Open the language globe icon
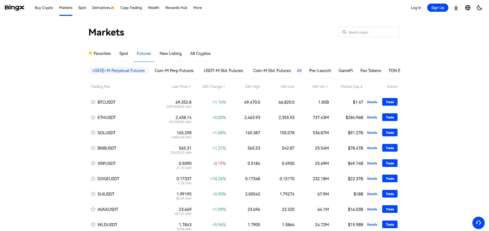Screen dimensions: 489x231 click(x=468, y=8)
